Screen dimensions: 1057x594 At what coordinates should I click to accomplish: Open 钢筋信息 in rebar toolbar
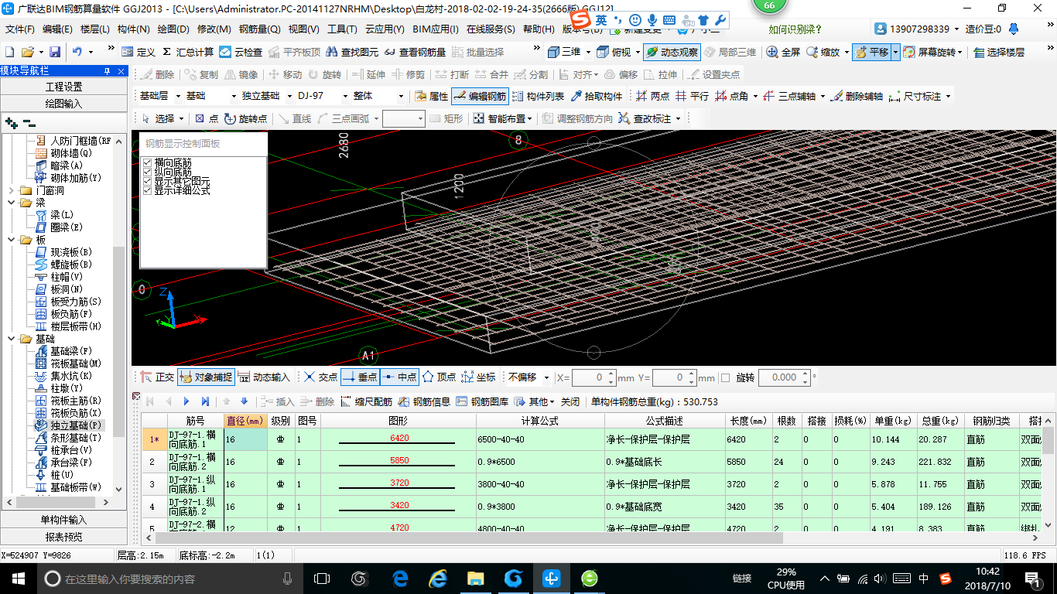point(423,401)
